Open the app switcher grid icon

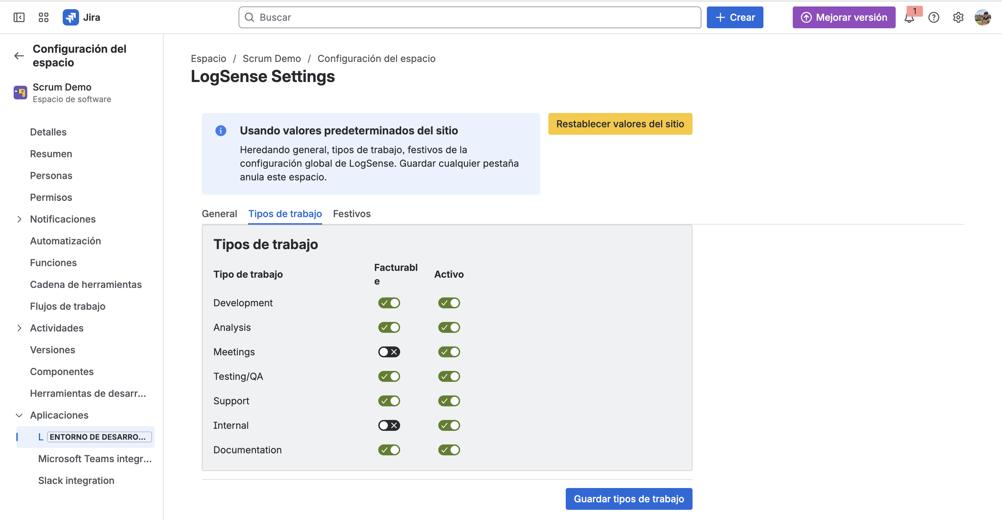(x=44, y=17)
